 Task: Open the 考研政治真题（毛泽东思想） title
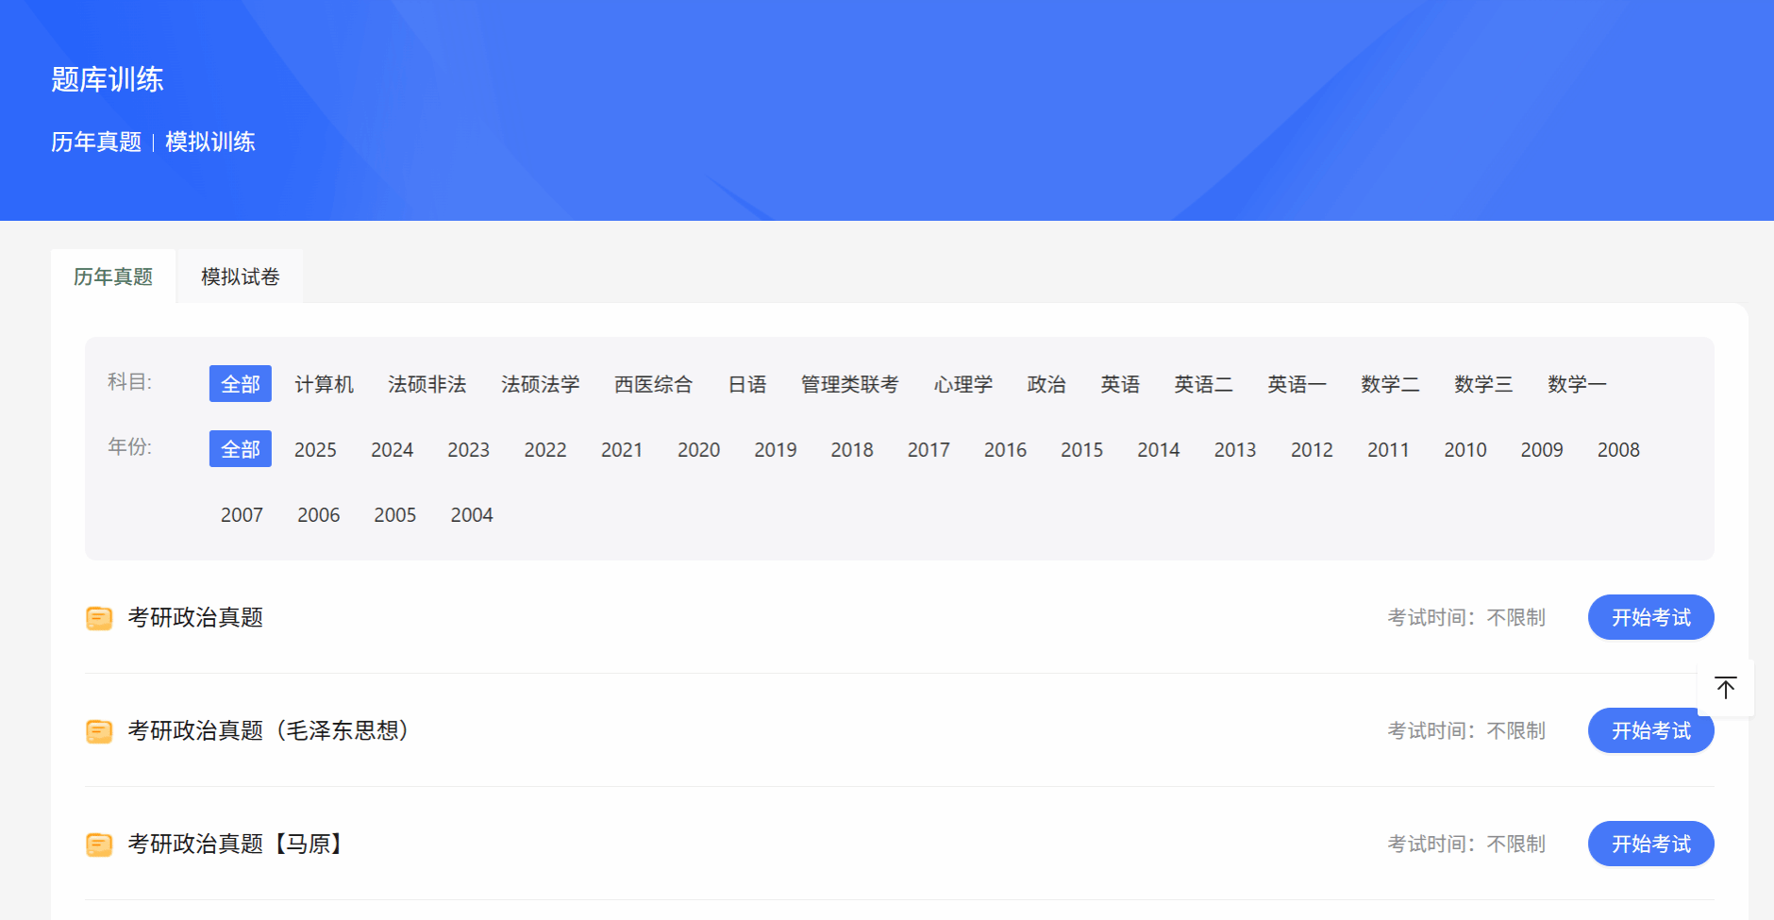pos(268,730)
